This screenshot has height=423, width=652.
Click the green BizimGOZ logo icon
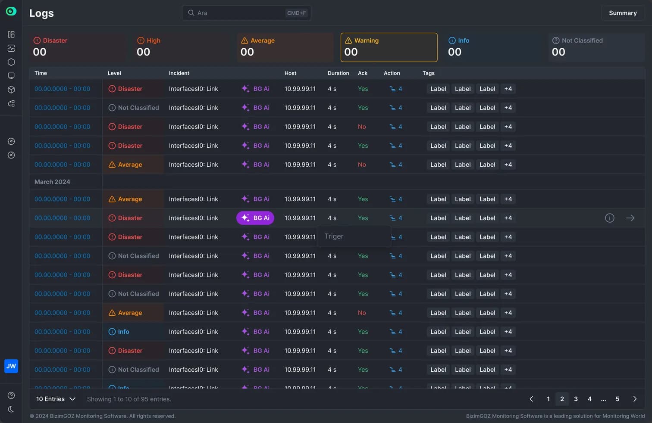click(11, 11)
